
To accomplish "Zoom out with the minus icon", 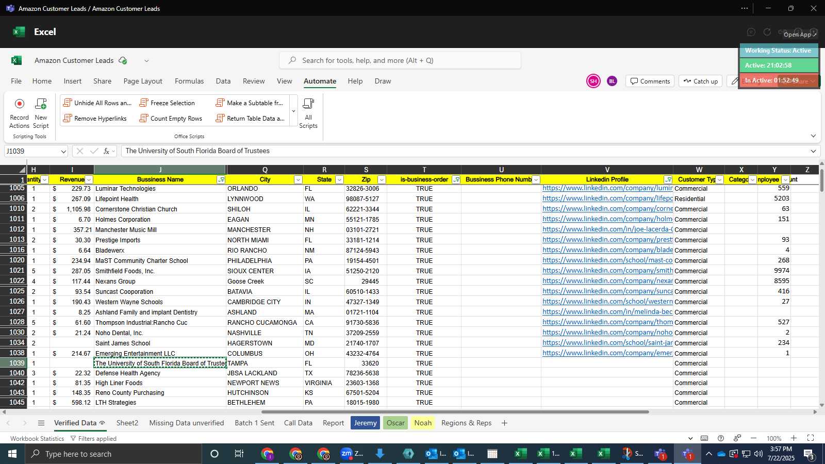I will click(x=753, y=438).
